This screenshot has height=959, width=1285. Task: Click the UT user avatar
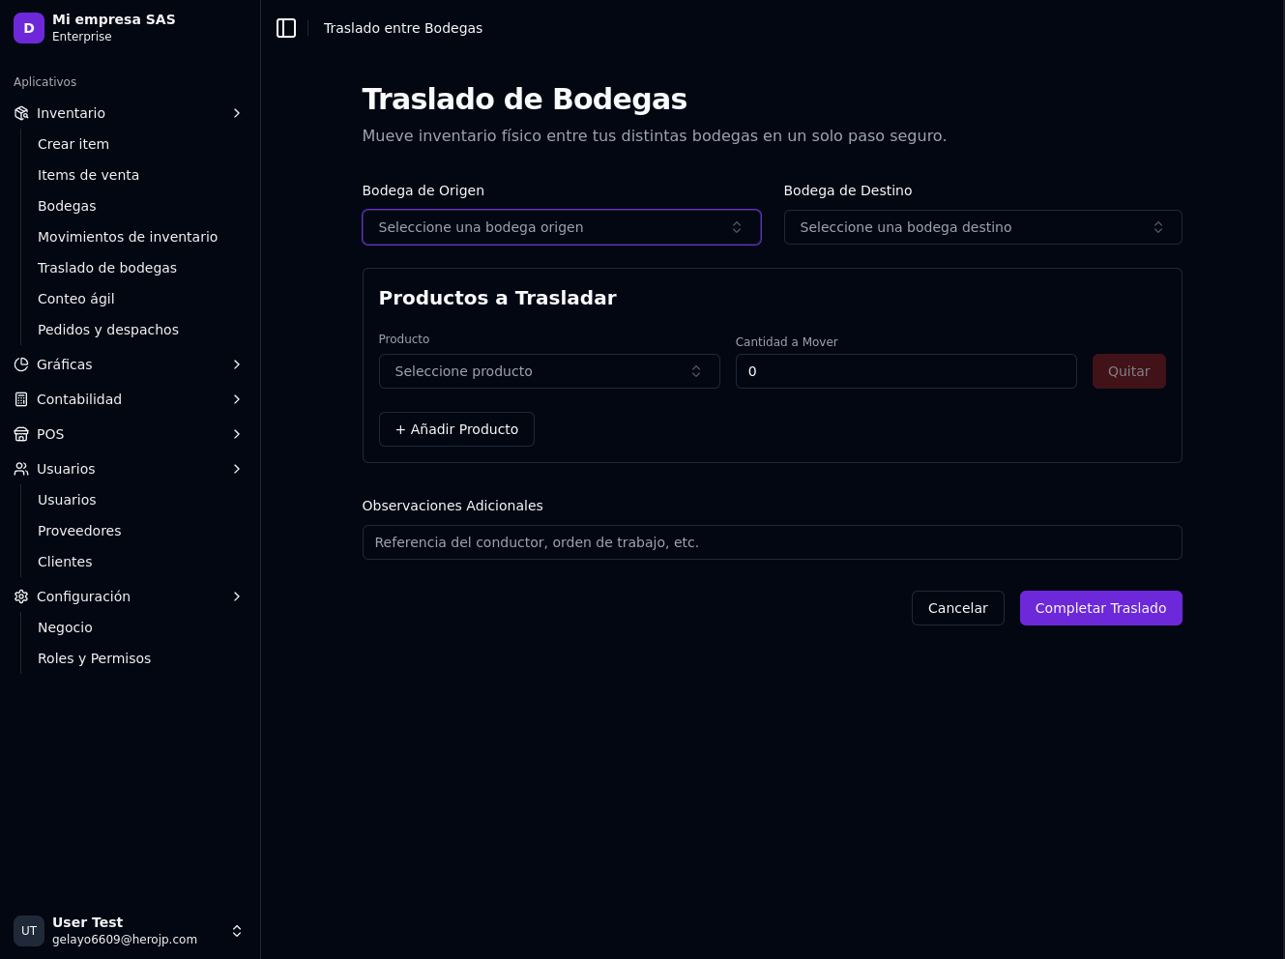click(x=29, y=931)
